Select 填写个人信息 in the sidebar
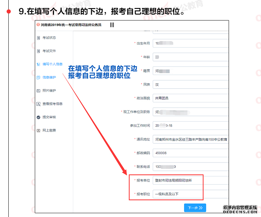The width and height of the screenshot is (261, 217). (x=53, y=64)
